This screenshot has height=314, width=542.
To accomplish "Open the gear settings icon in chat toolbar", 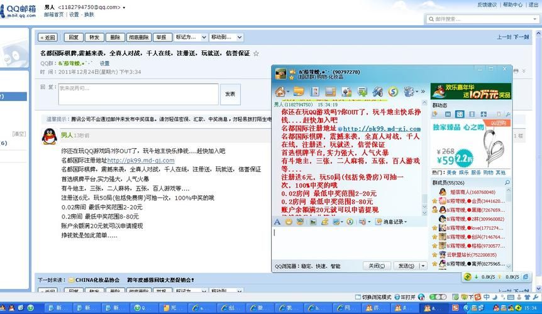I will pos(409,92).
